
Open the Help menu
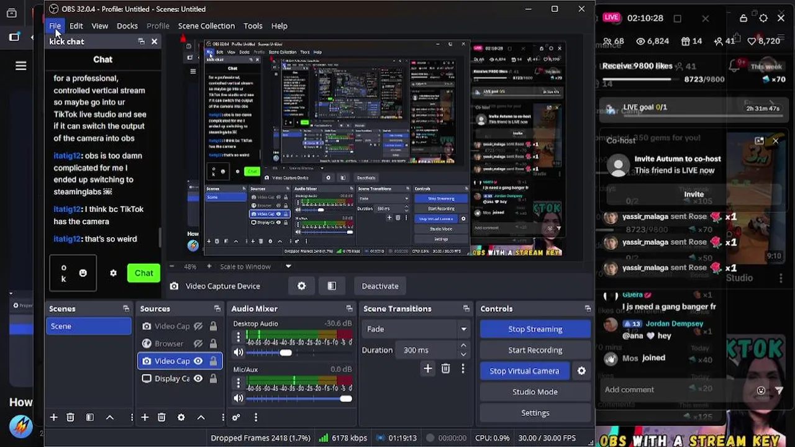point(279,26)
